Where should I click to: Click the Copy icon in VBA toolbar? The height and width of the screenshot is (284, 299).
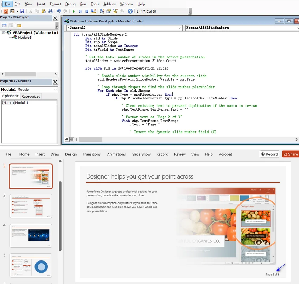pos(37,11)
